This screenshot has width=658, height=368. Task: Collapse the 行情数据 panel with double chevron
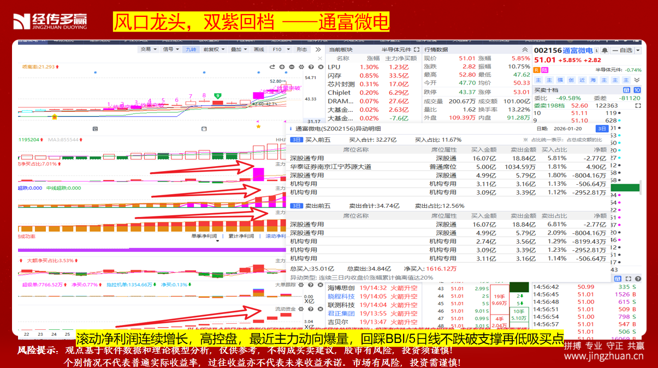(526, 50)
